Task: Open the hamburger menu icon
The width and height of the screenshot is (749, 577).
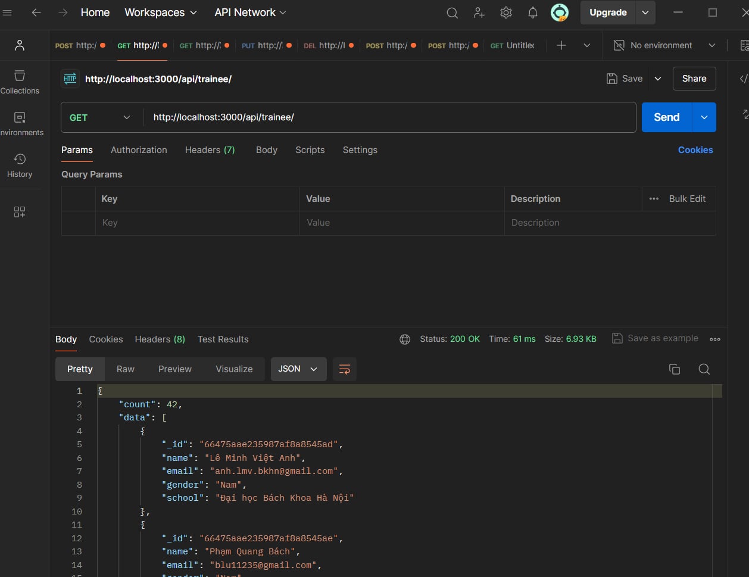Action: (x=7, y=13)
